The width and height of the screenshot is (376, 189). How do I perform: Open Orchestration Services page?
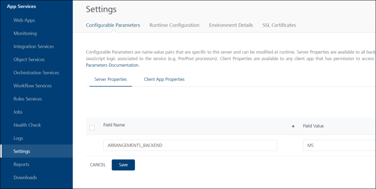click(x=36, y=73)
